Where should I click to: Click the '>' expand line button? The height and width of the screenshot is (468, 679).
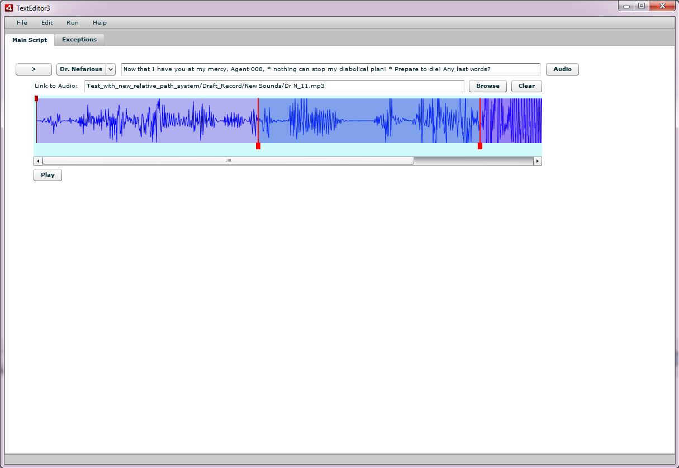34,69
